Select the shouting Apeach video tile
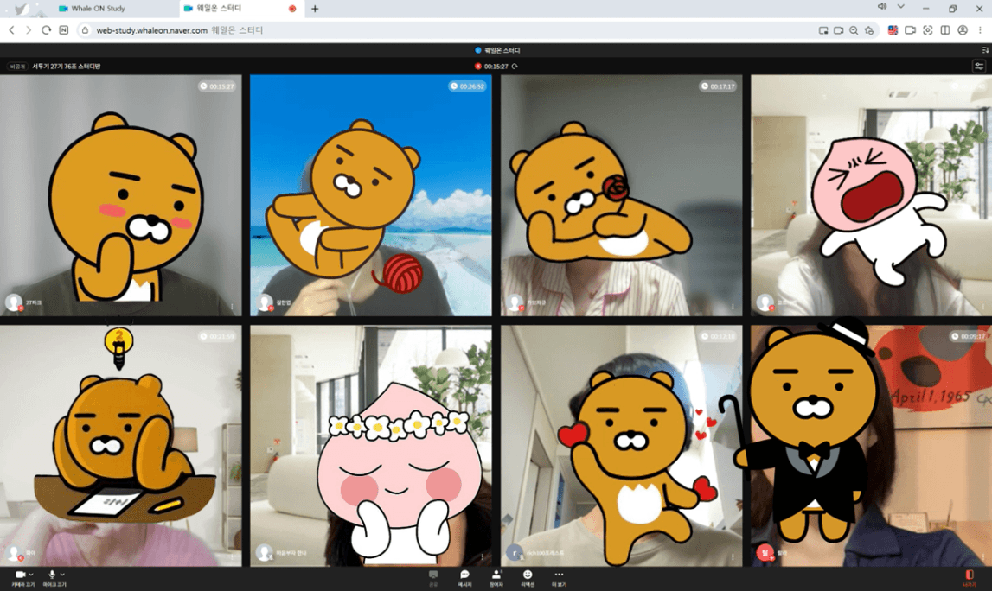Image resolution: width=992 pixels, height=591 pixels. 871,195
